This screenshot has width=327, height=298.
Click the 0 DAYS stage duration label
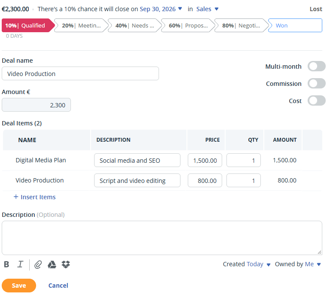tap(14, 36)
